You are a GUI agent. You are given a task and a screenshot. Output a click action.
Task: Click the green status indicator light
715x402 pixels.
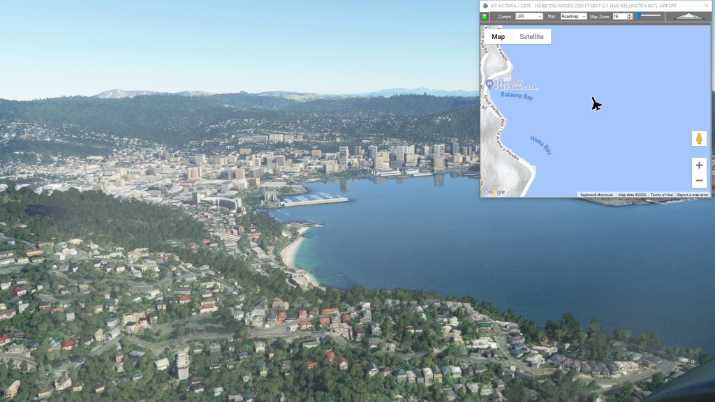(x=485, y=16)
